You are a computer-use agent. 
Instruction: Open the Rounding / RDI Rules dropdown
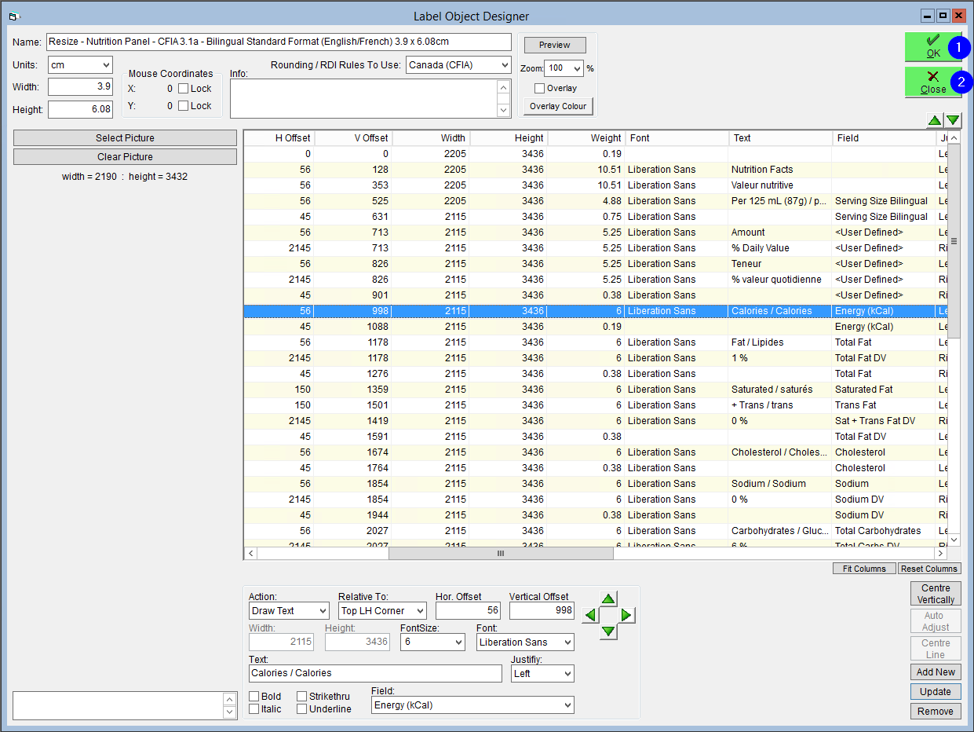pos(459,65)
